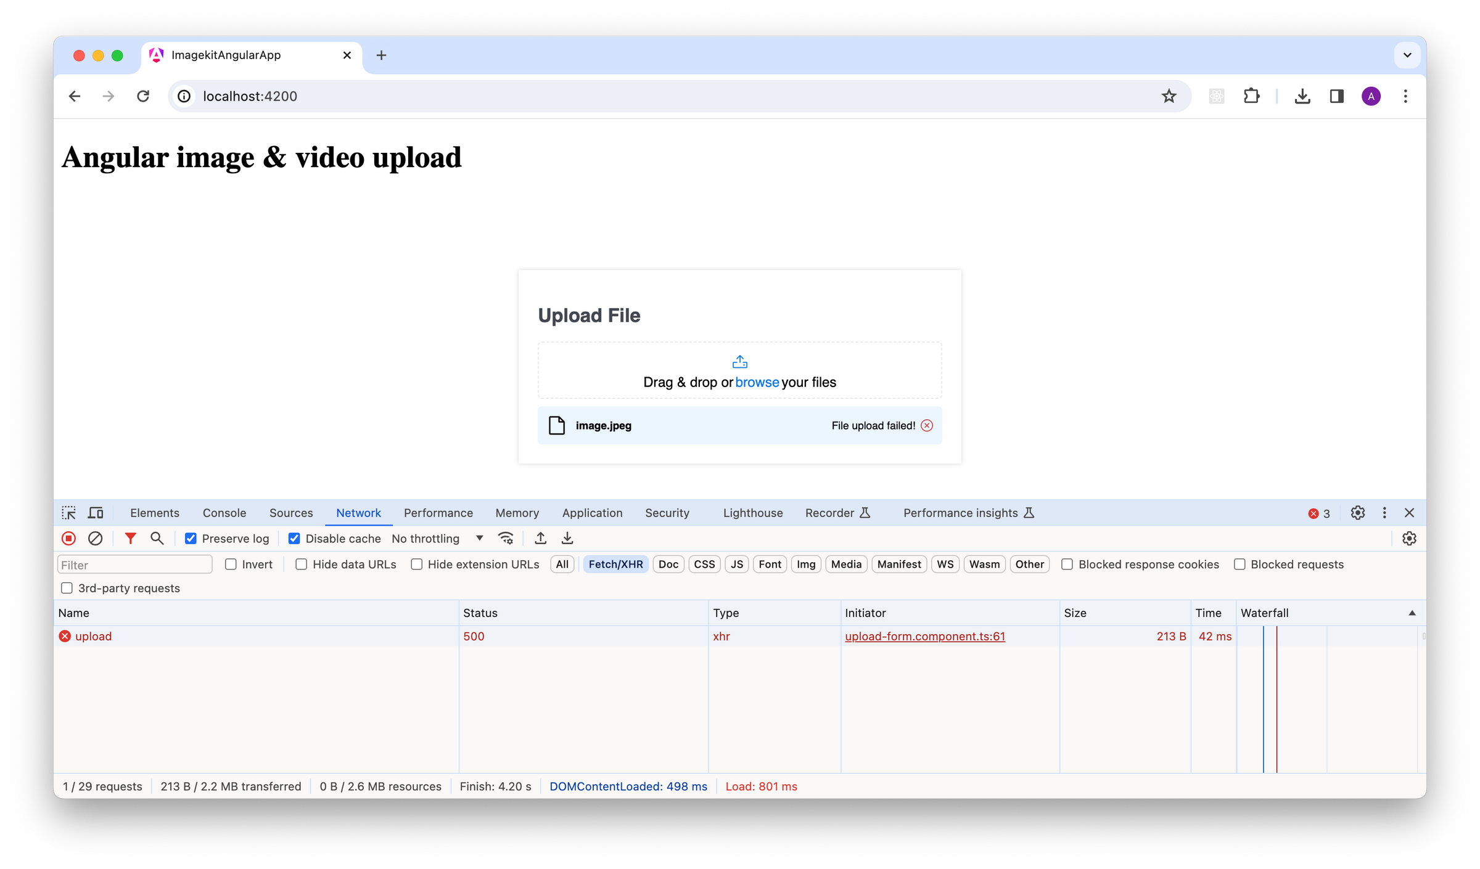Reverse Waterfall sorting with the column arrow
Screen dimensions: 1480x869
pyautogui.click(x=1412, y=613)
